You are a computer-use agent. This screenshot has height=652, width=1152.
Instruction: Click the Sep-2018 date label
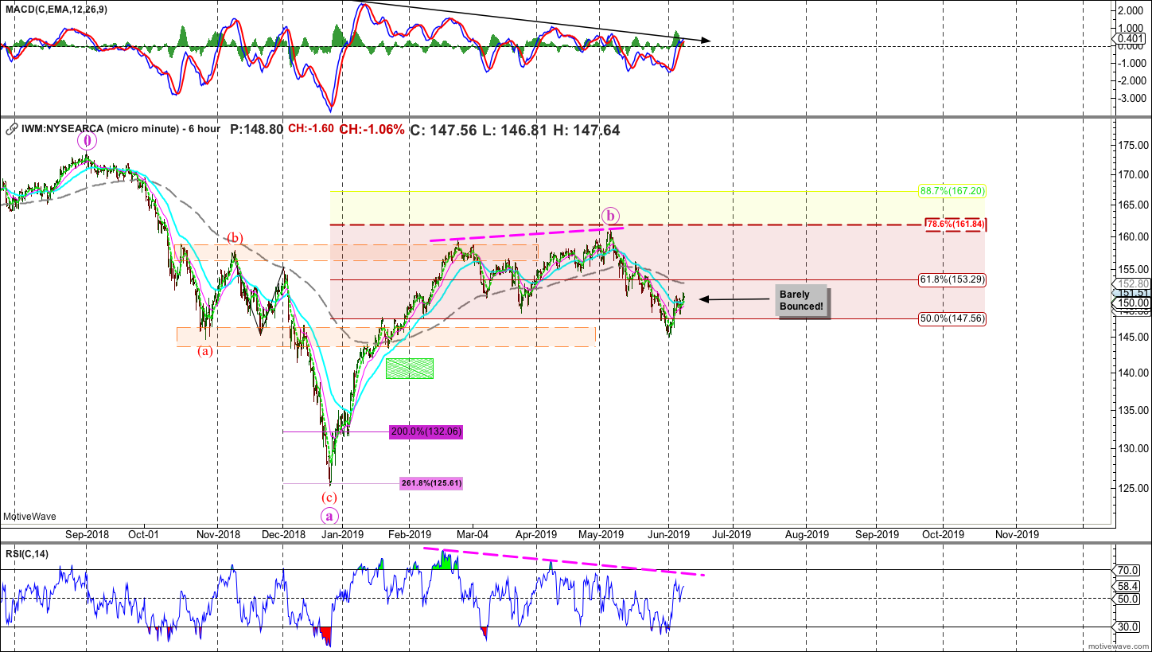point(86,534)
